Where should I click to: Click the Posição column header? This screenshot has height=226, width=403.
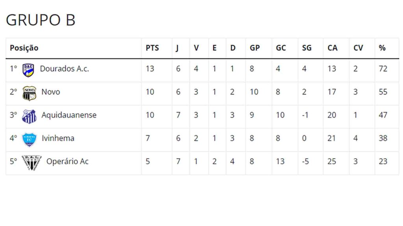coord(24,48)
